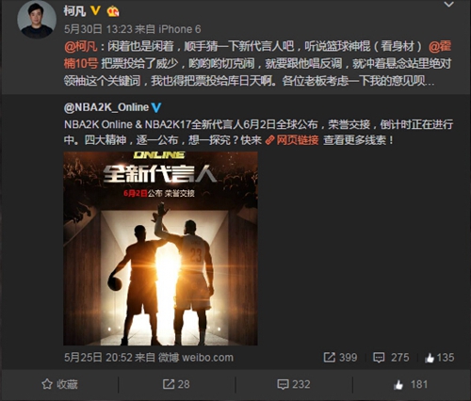Open the 5月25日 20:52 timestamp link
The width and height of the screenshot is (471, 401).
click(98, 358)
